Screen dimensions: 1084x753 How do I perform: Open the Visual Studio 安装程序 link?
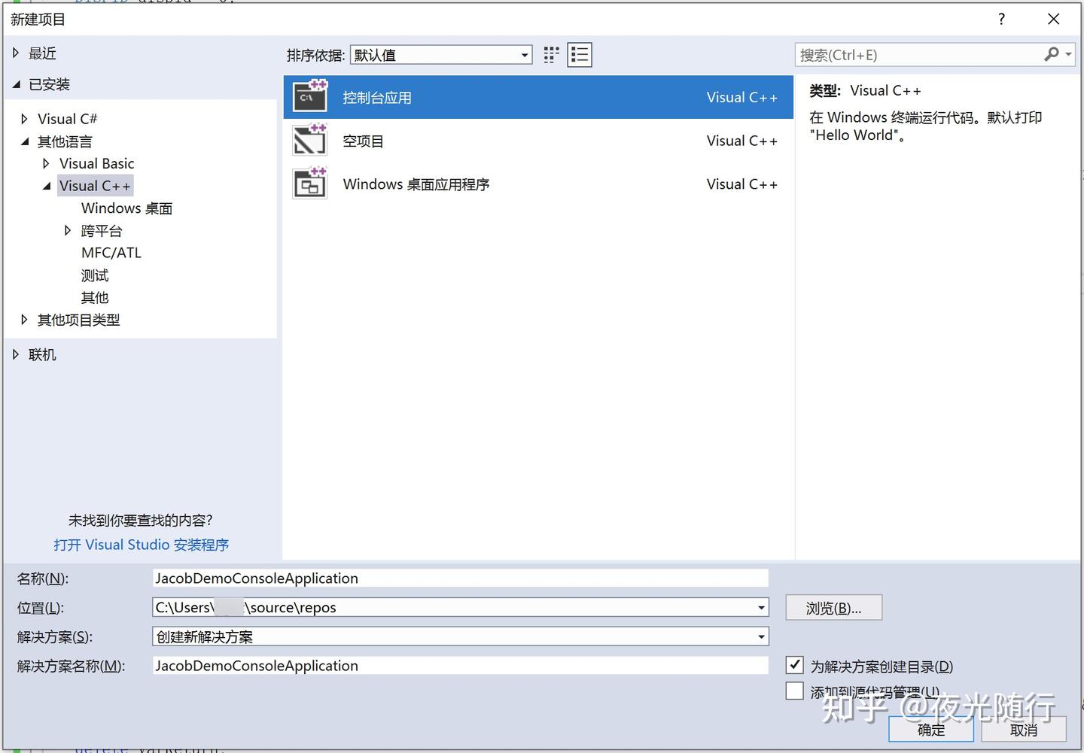click(x=142, y=545)
